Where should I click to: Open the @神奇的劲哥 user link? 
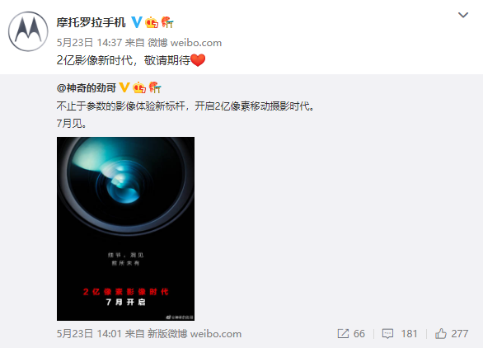click(87, 88)
